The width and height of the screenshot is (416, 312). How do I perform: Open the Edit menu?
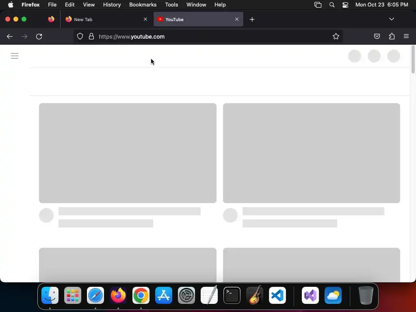69,5
